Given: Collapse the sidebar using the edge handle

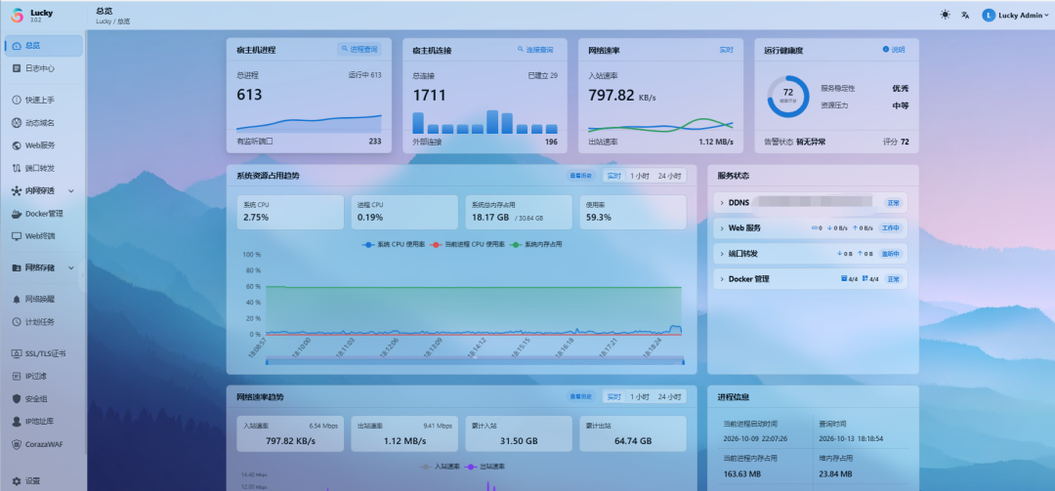Looking at the screenshot, I should point(82,276).
